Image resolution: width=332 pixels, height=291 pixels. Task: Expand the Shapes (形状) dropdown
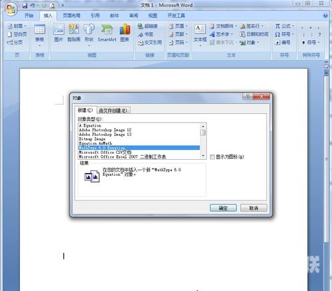point(89,46)
